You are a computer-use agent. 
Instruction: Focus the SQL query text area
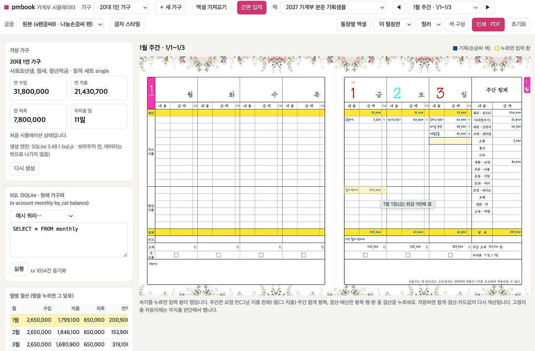[x=69, y=240]
